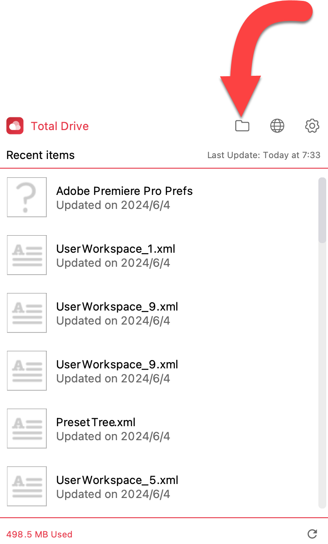Select the PresetTree.xml file name

click(x=96, y=422)
